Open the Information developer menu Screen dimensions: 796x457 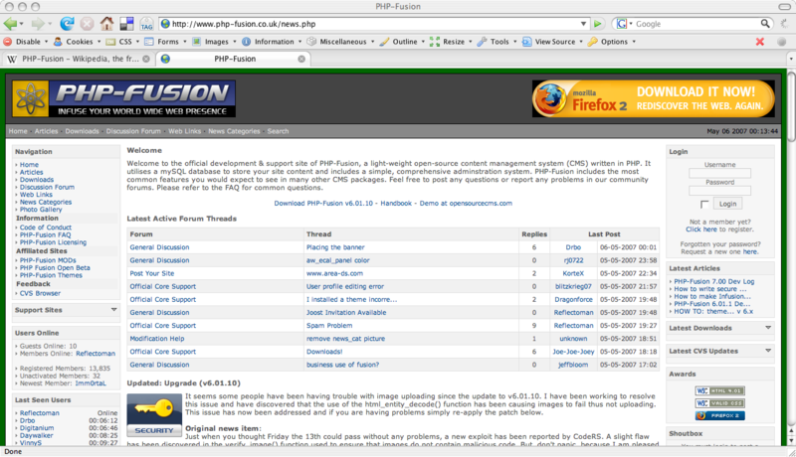pyautogui.click(x=272, y=42)
